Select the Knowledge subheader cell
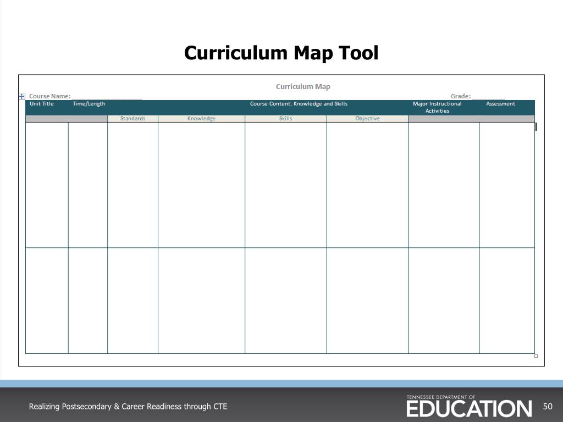The height and width of the screenshot is (422, 563). [x=201, y=119]
